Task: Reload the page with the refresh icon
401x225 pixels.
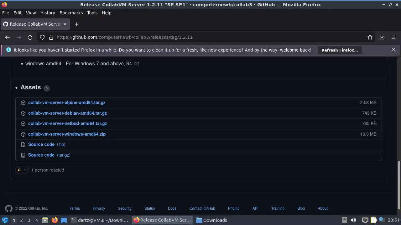Action: pos(30,37)
